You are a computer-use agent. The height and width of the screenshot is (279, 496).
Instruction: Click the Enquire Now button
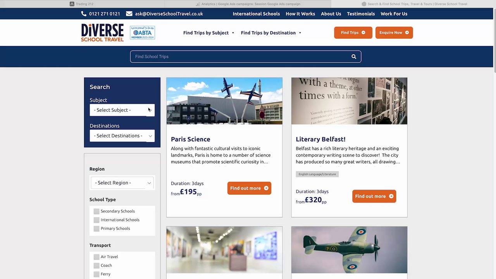pyautogui.click(x=394, y=33)
